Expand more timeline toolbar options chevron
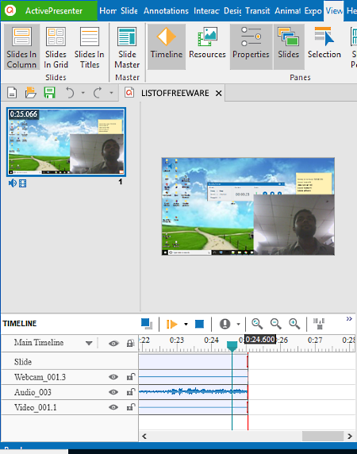357x454 pixels. [x=349, y=319]
